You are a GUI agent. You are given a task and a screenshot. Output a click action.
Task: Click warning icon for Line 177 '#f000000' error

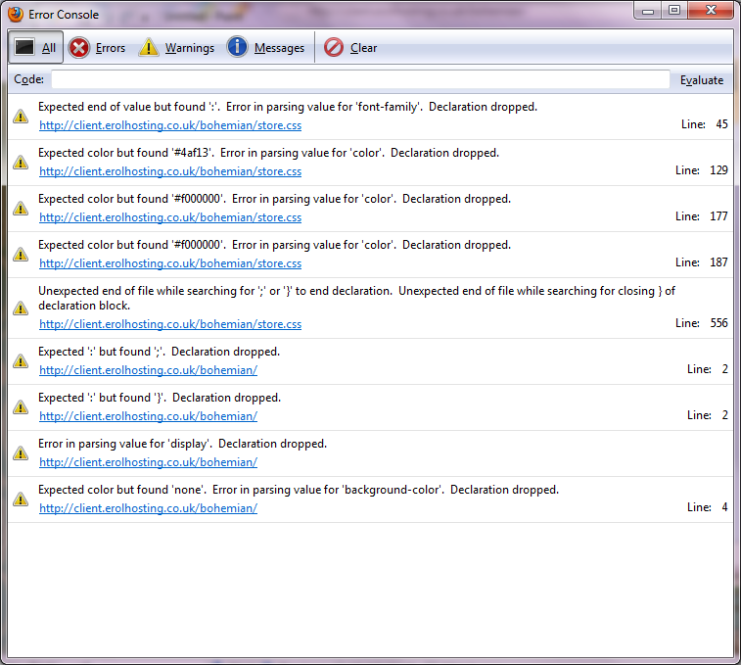click(21, 208)
